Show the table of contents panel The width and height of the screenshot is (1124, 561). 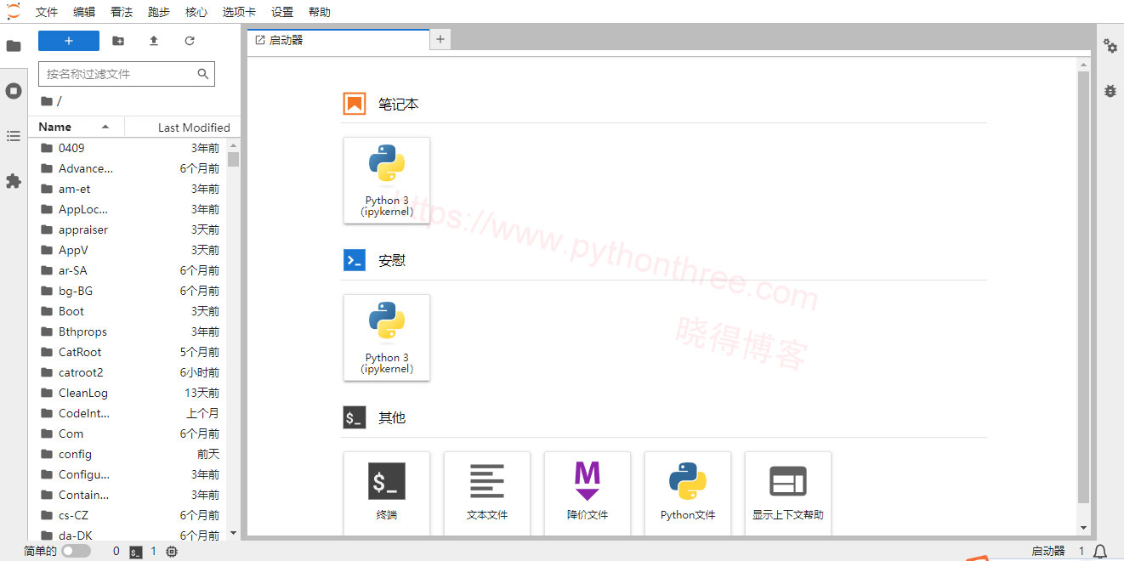(14, 136)
